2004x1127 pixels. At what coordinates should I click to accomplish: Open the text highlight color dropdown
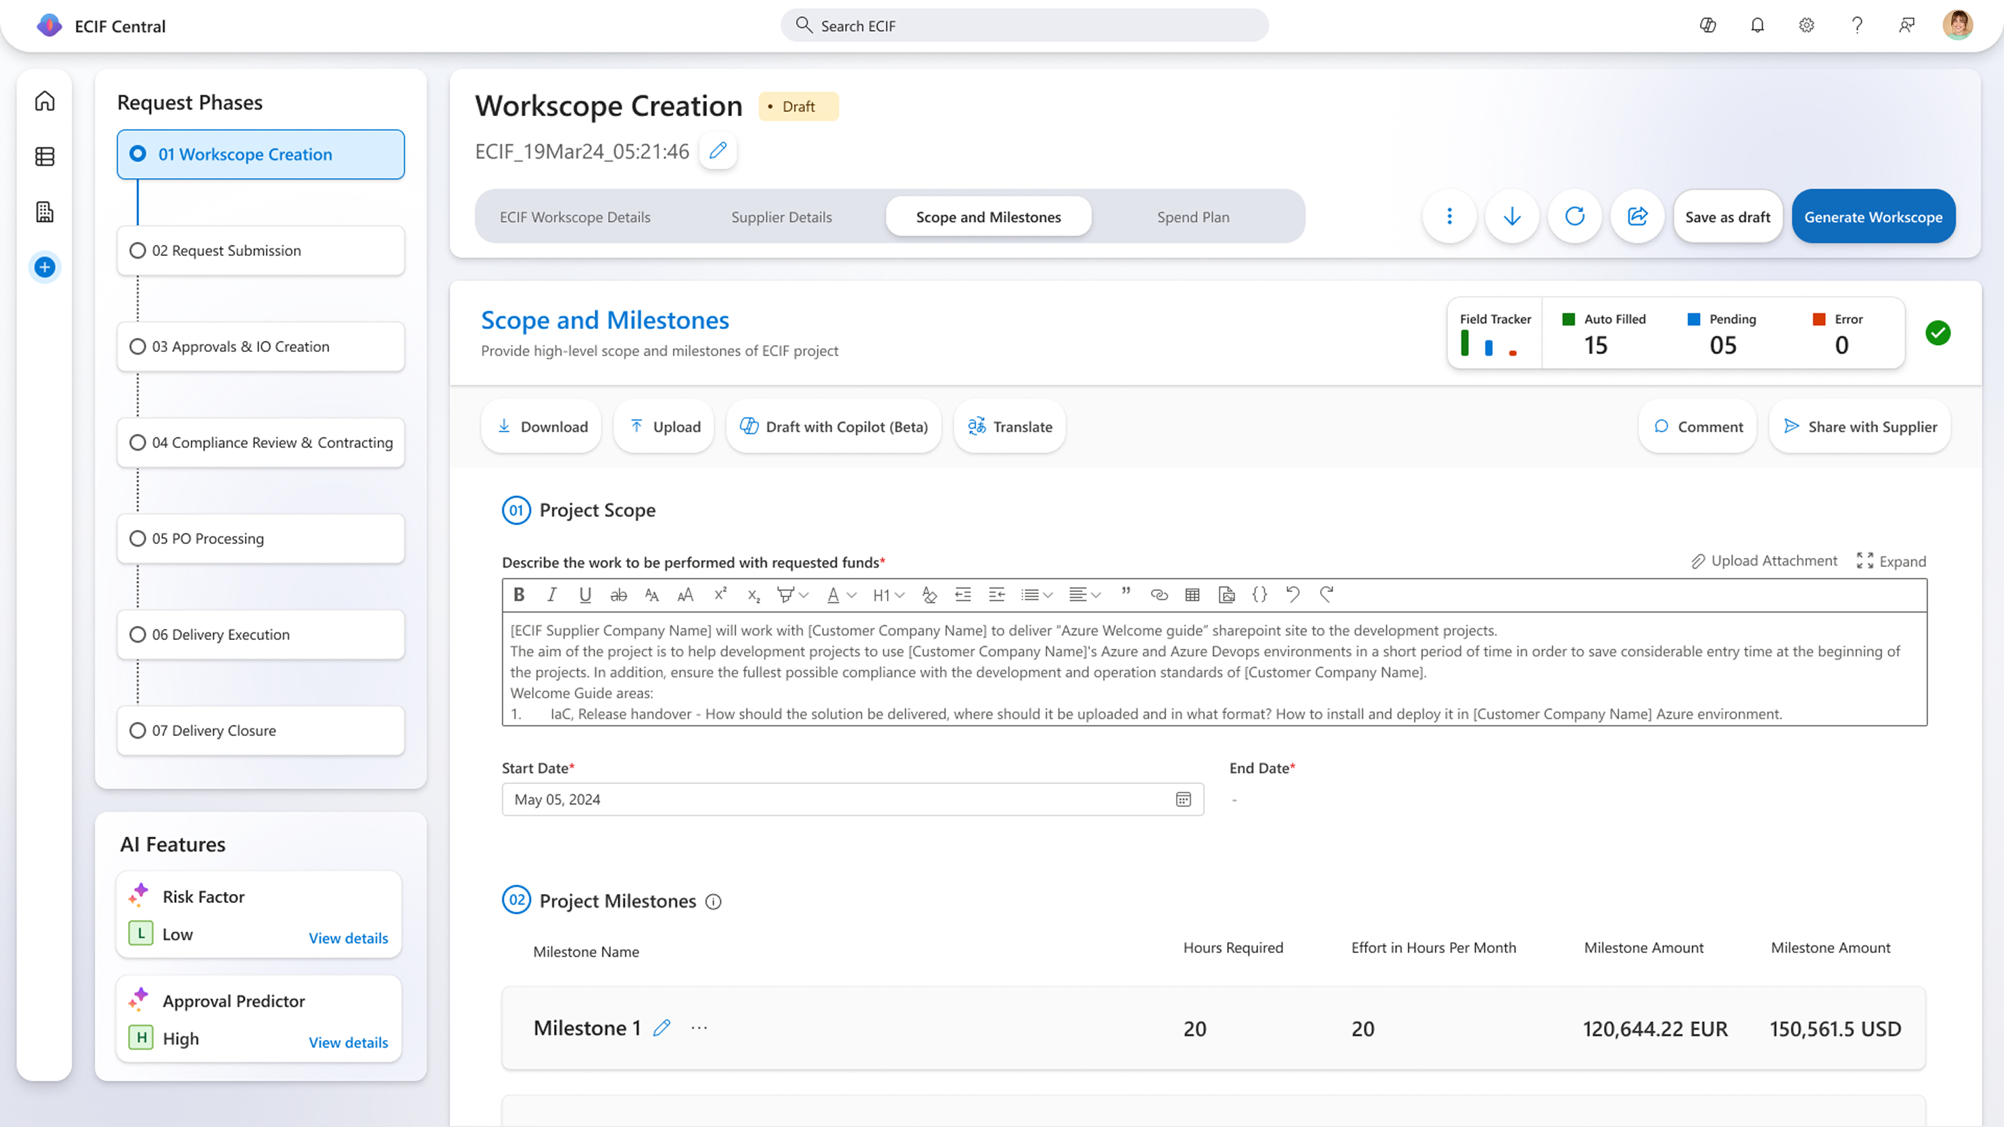click(792, 595)
